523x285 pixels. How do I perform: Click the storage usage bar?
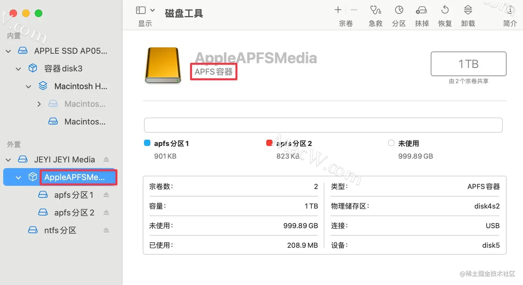coord(323,125)
